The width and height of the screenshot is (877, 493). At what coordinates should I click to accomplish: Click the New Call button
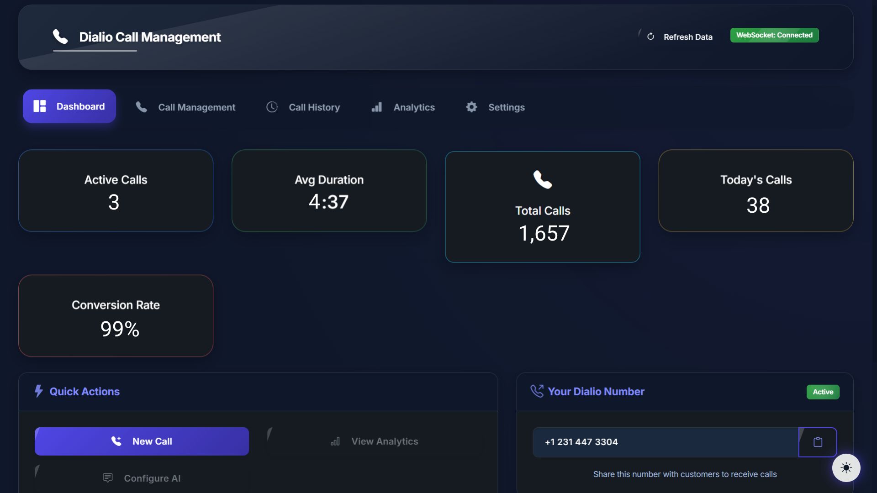(141, 441)
